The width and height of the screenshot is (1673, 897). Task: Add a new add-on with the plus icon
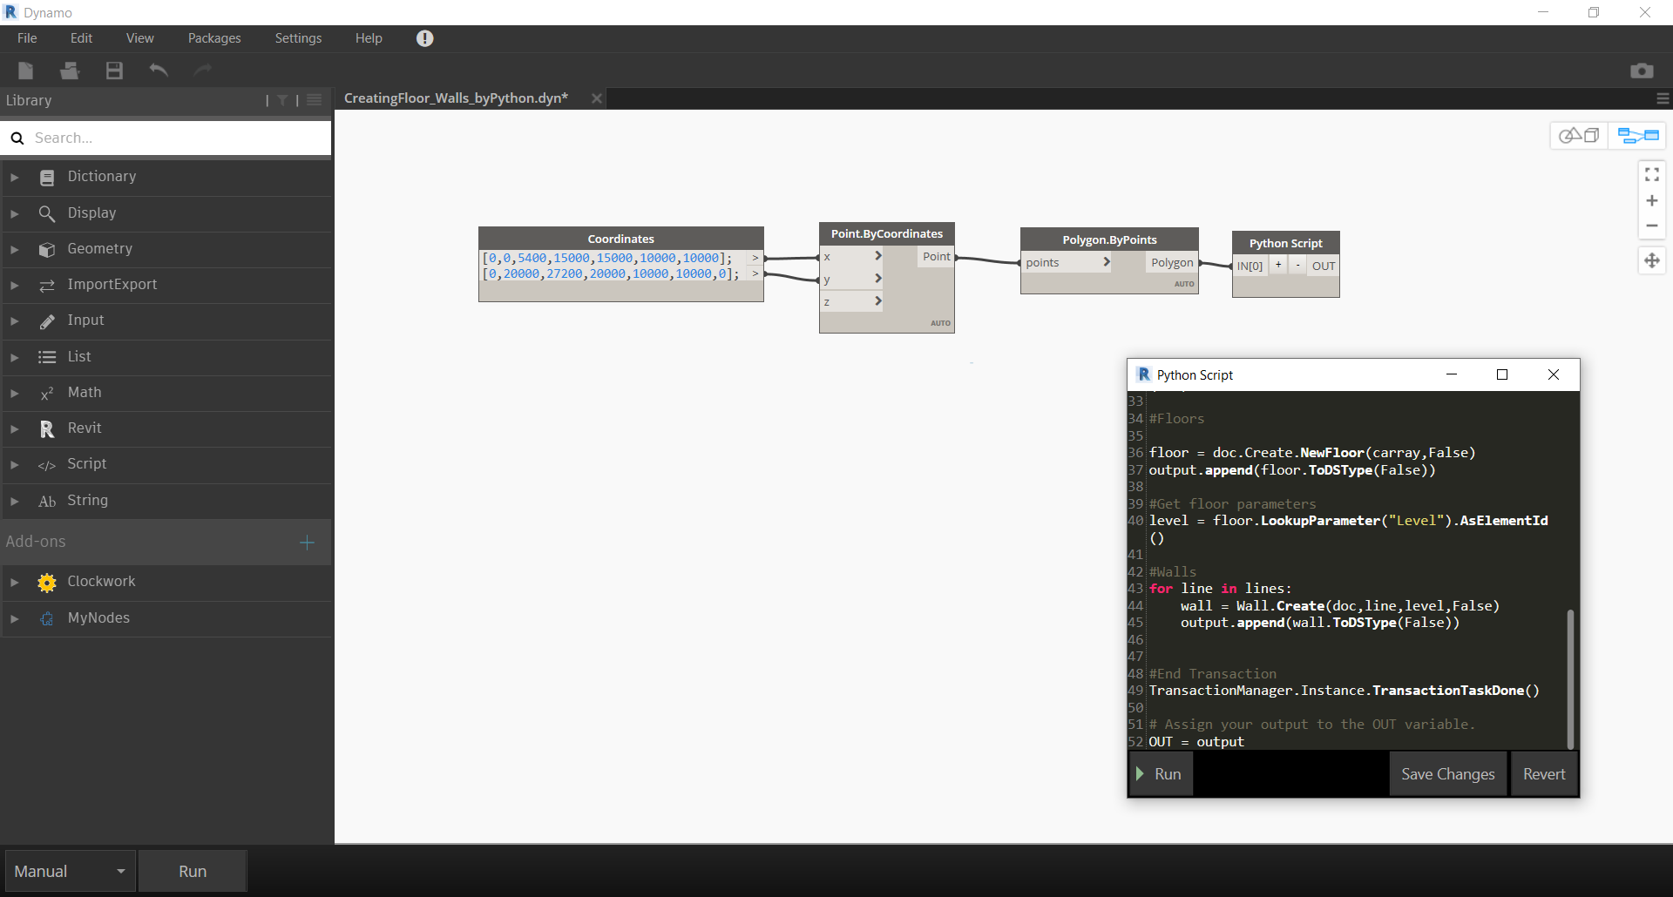307,543
